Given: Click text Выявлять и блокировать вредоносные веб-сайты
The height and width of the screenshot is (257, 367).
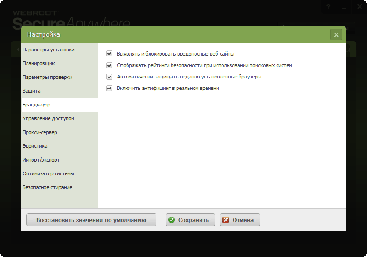Looking at the screenshot, I should click(x=176, y=54).
